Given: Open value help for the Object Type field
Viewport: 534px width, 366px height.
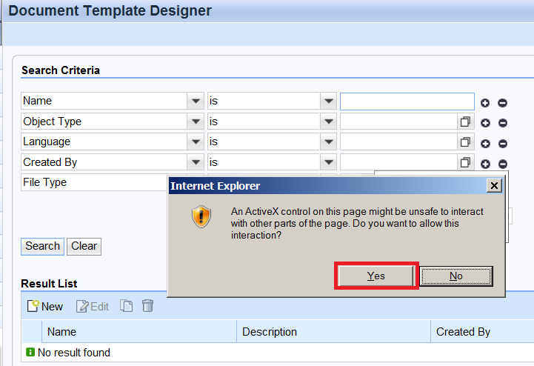Looking at the screenshot, I should (465, 122).
